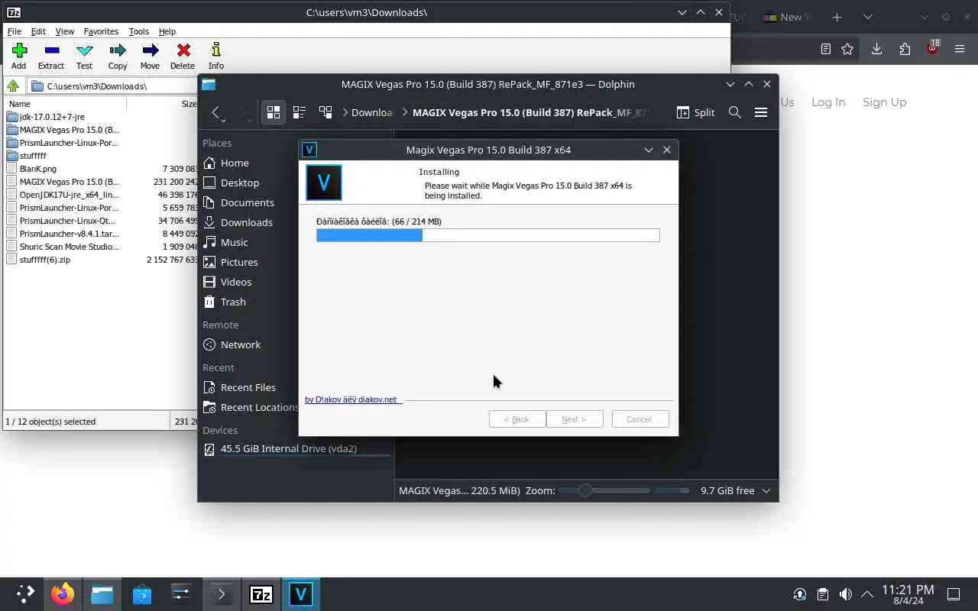Select jdk-17.0.12+7-jre folder in 7-Zip
978x611 pixels.
52,117
